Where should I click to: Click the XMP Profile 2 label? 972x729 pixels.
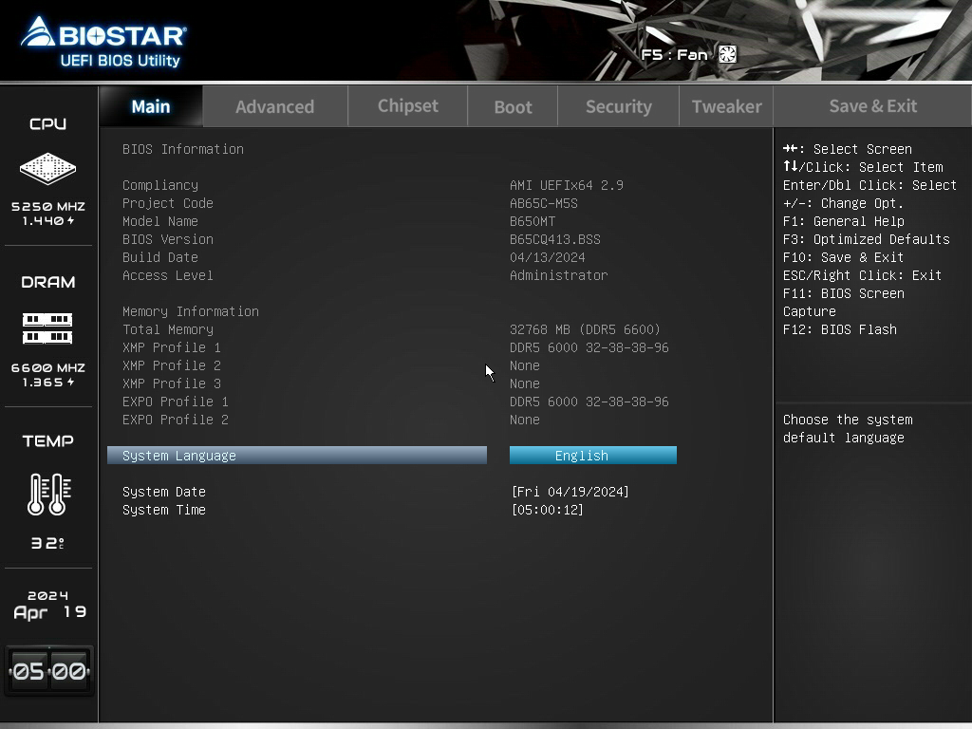pos(172,365)
